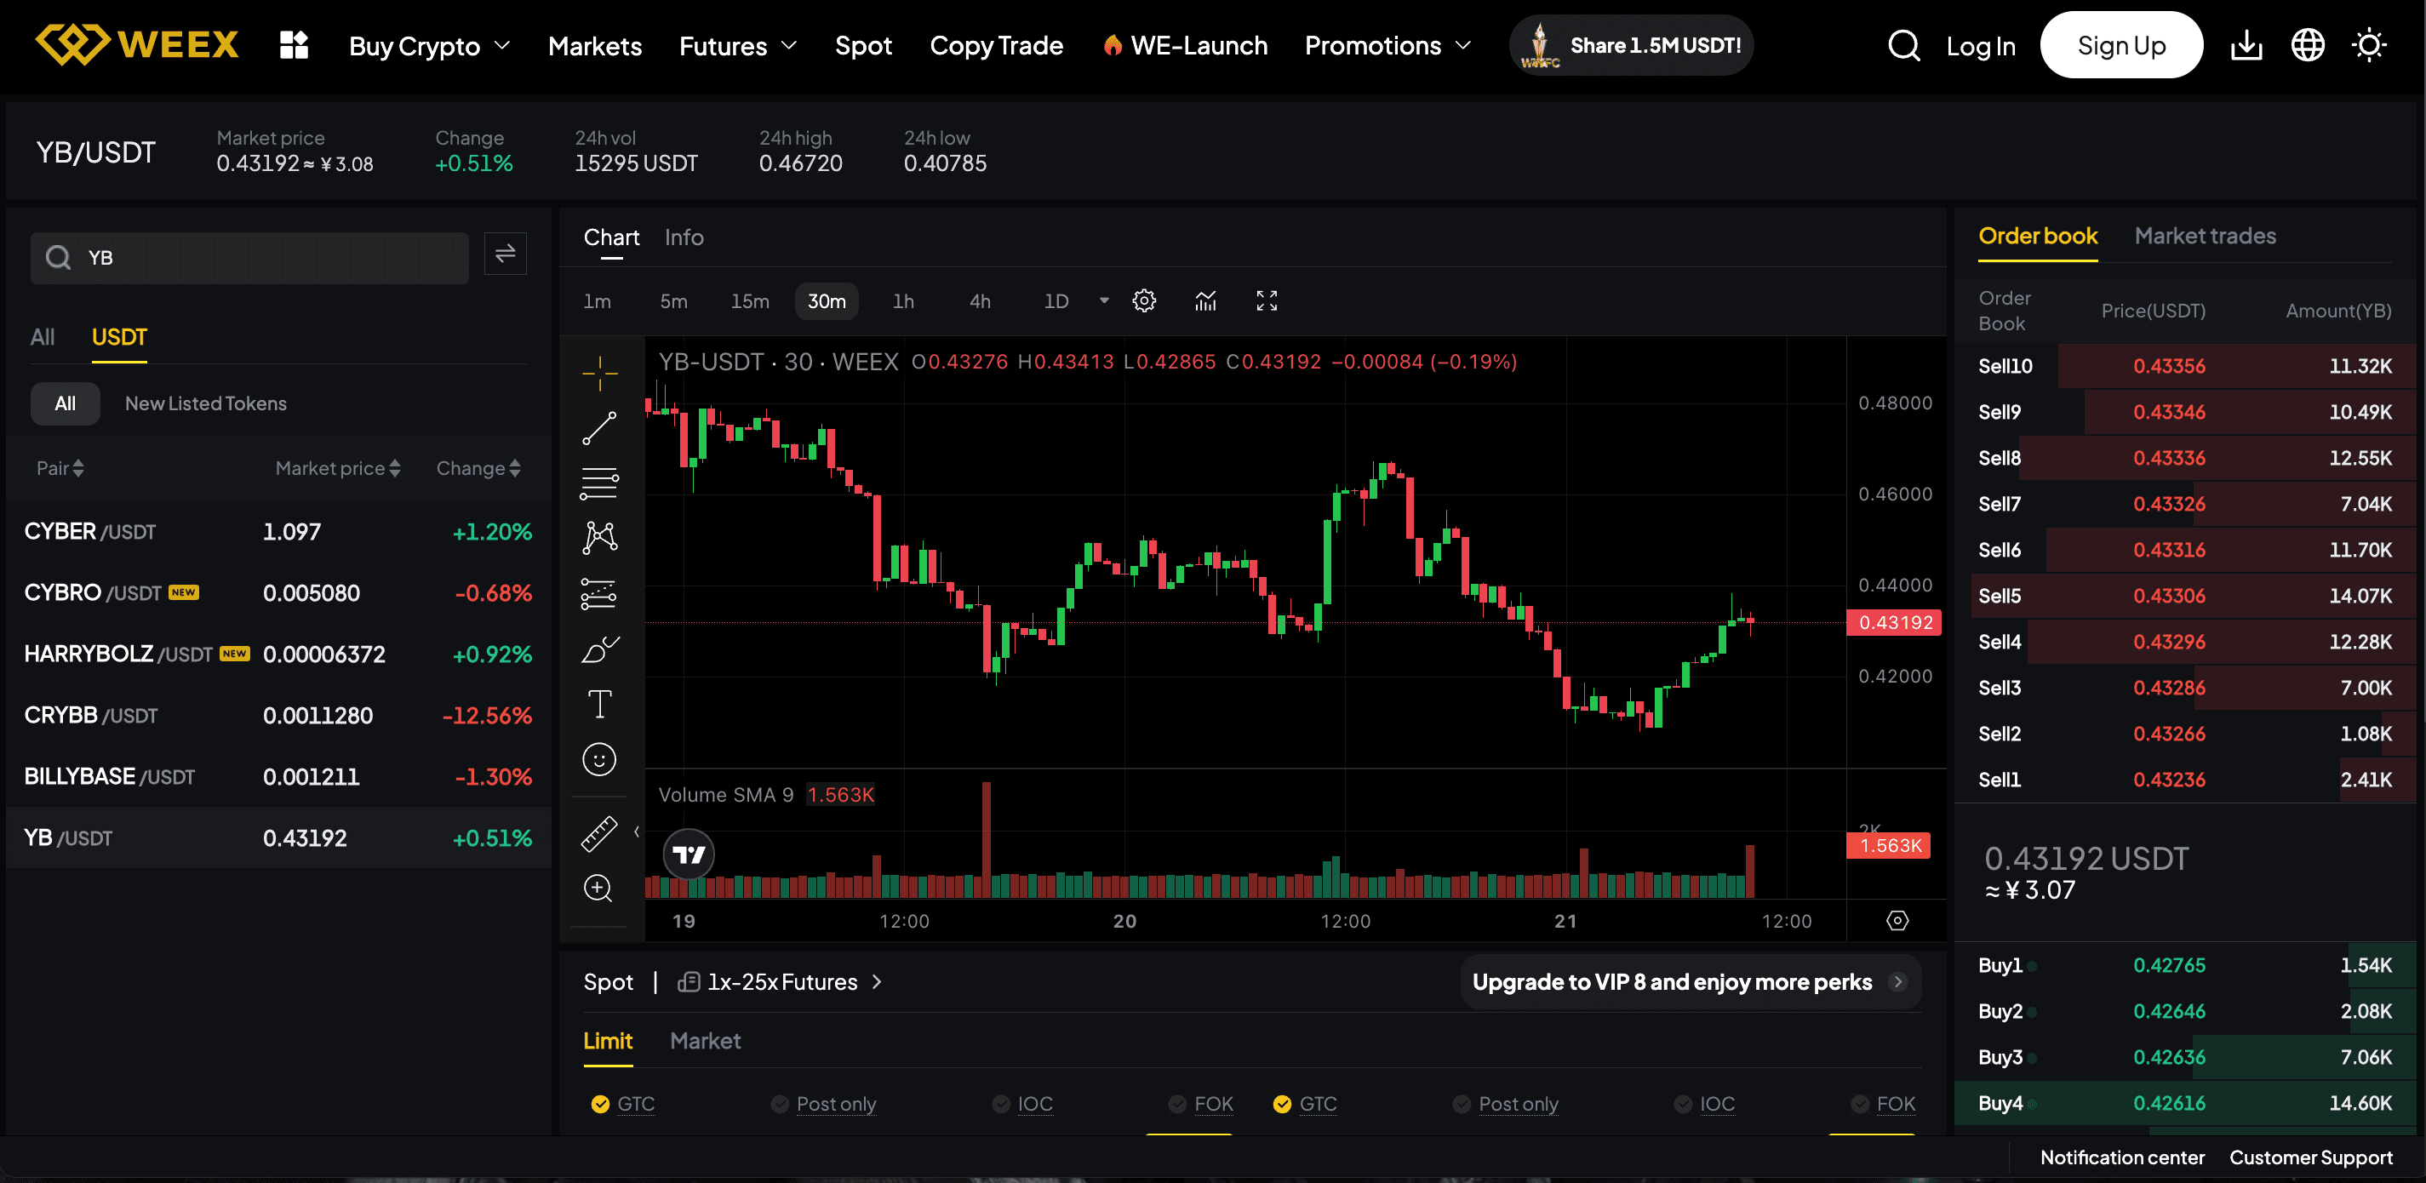This screenshot has width=2426, height=1183.
Task: Click the Sign Up button
Action: (x=2121, y=45)
